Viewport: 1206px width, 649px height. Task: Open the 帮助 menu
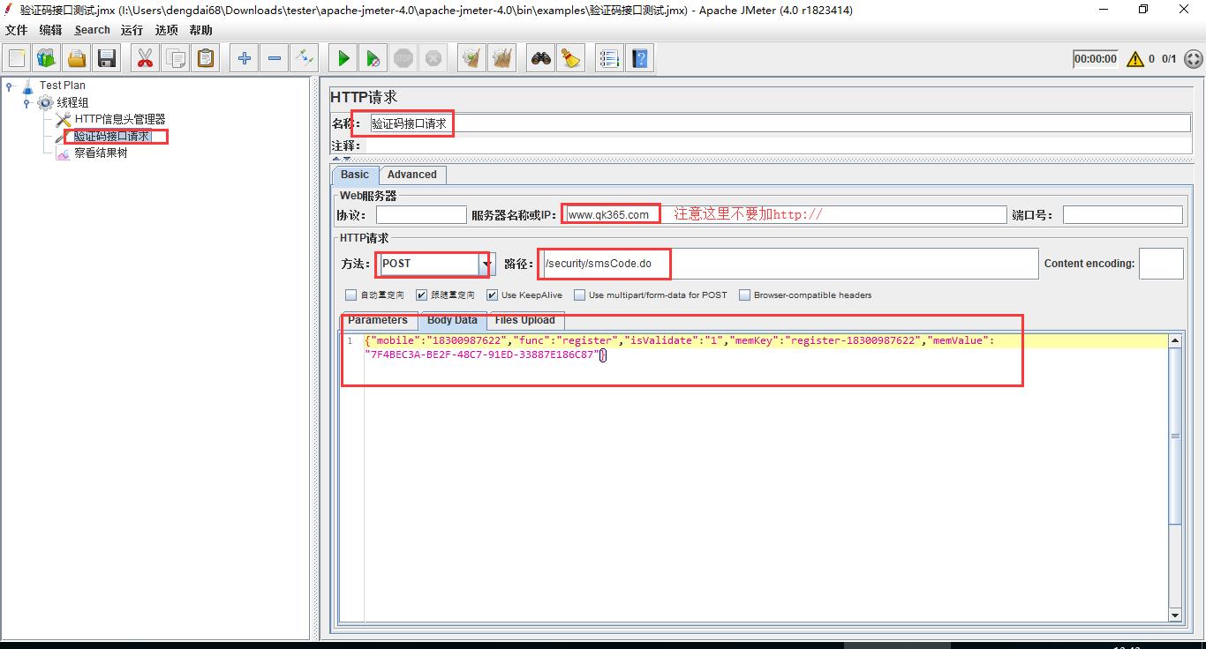[200, 30]
